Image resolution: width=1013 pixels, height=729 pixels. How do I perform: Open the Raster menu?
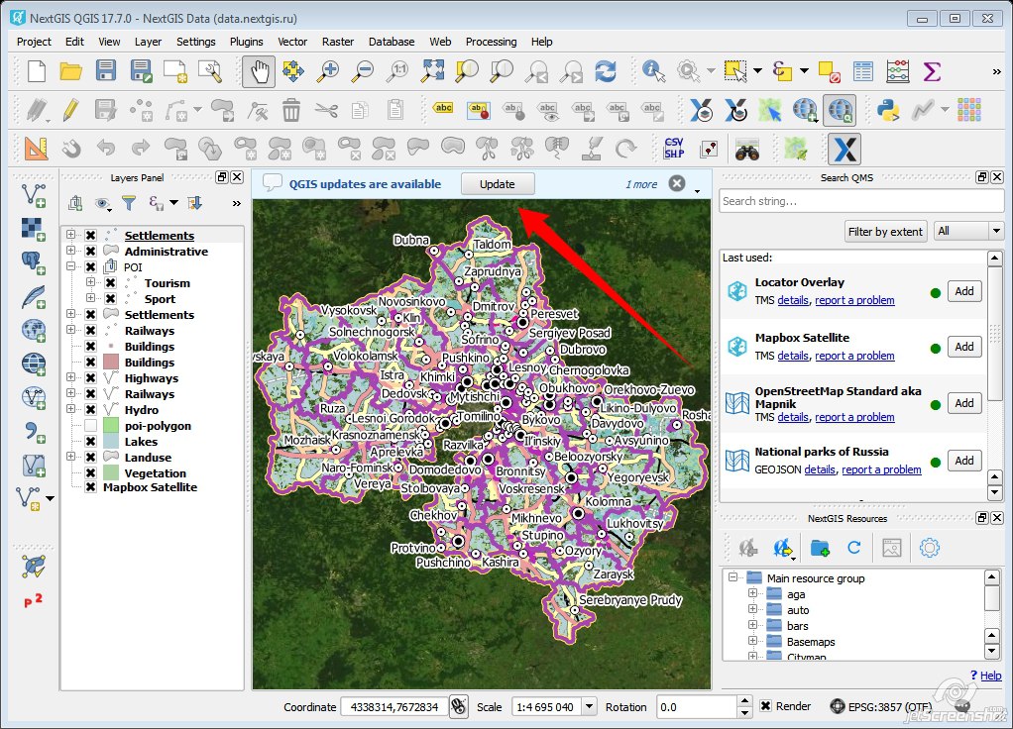pyautogui.click(x=338, y=42)
